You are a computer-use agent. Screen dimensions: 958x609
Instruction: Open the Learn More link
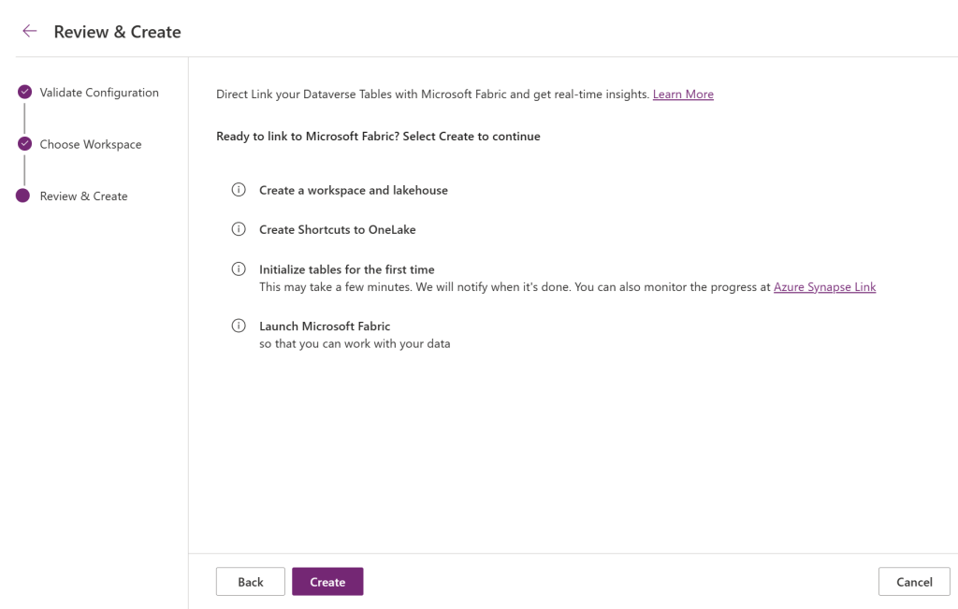click(x=683, y=94)
